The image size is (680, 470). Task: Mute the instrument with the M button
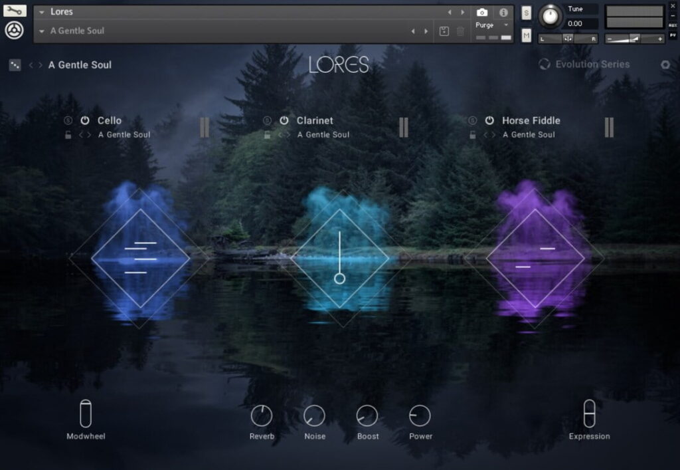[526, 35]
